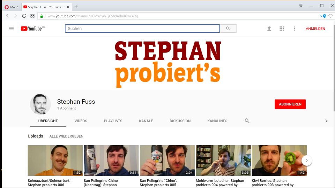
Task: Click the ANMELDEN sign-in link
Action: coord(315,29)
